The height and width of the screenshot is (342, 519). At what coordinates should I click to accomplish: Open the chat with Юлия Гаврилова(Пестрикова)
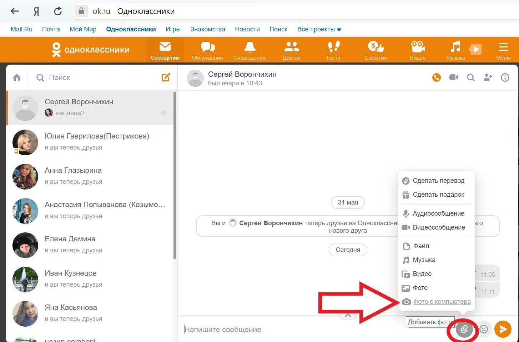[x=90, y=142]
